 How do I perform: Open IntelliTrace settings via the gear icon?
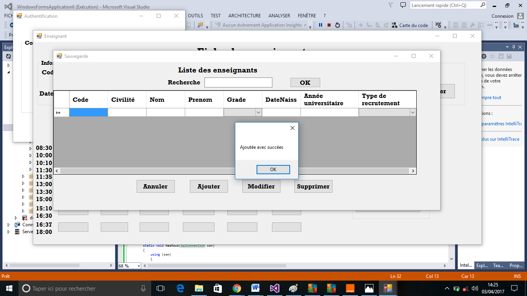pos(483,56)
